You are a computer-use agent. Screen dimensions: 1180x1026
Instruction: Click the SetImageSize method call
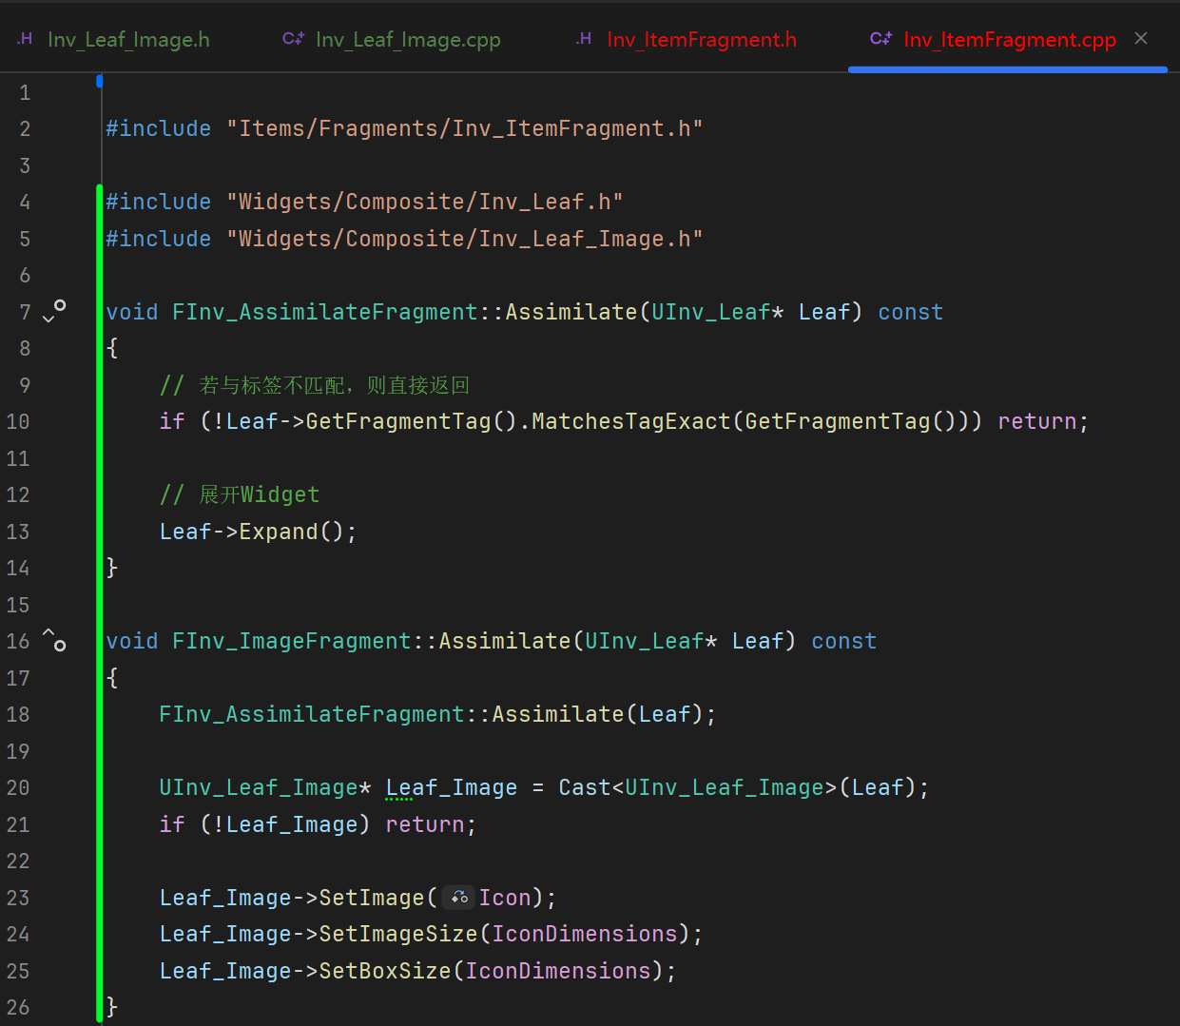pyautogui.click(x=398, y=934)
